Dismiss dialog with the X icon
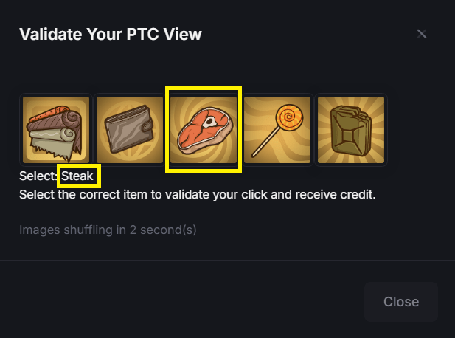455x338 pixels. (422, 34)
